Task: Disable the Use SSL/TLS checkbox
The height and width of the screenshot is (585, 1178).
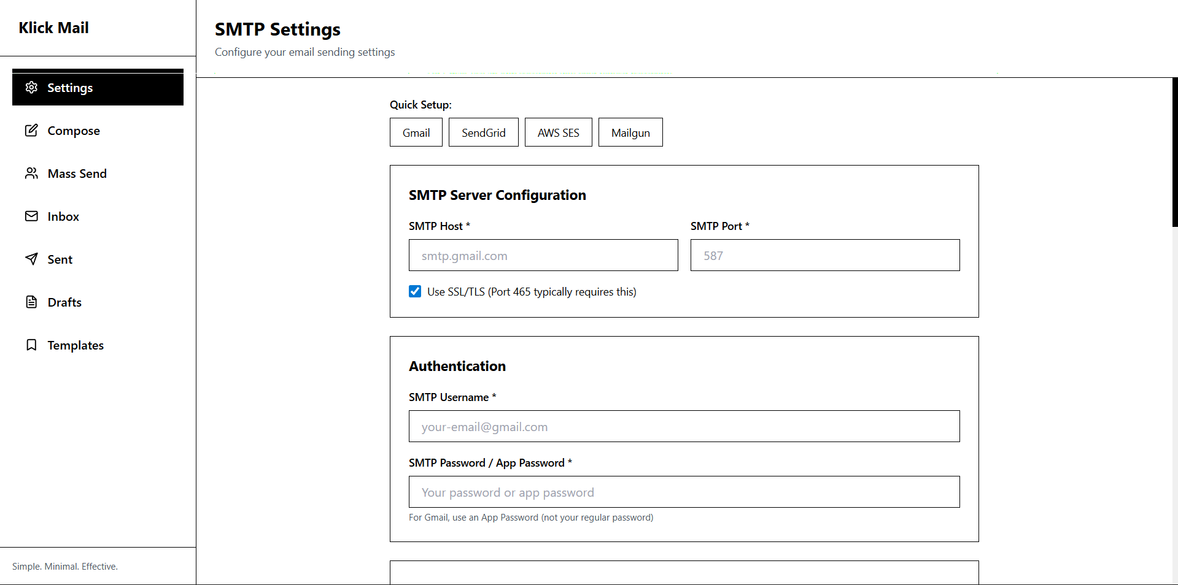Action: 415,291
